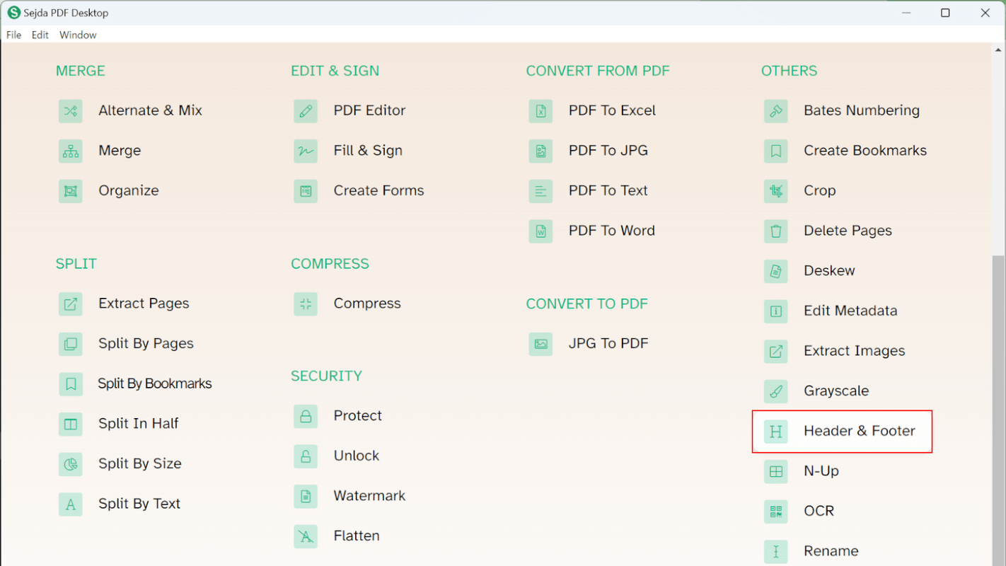
Task: Click the Compress icon
Action: pos(306,304)
